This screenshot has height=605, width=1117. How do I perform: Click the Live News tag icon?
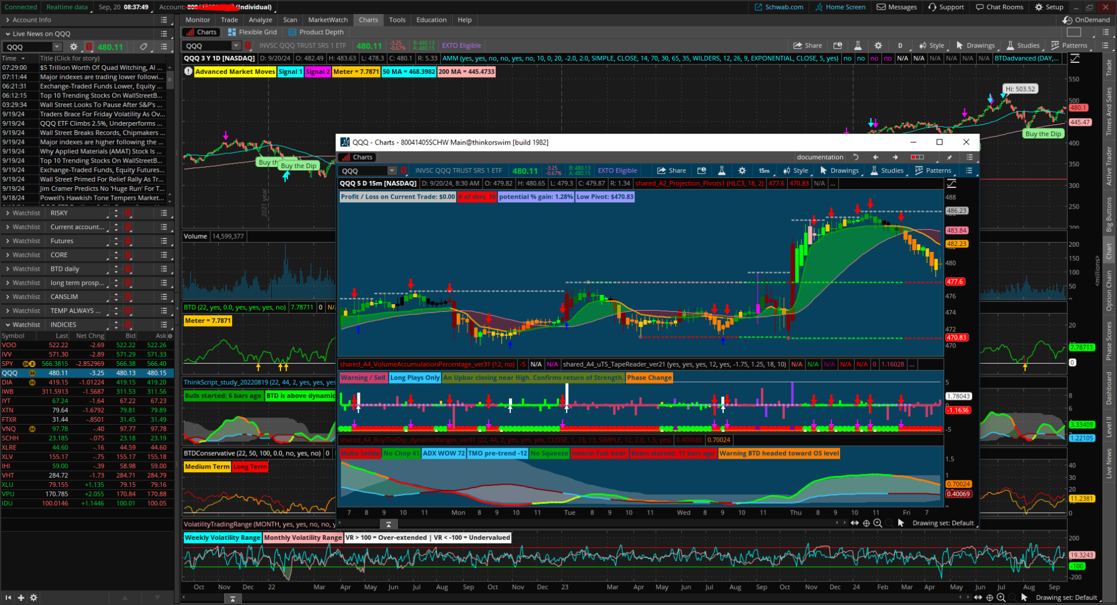(x=143, y=47)
